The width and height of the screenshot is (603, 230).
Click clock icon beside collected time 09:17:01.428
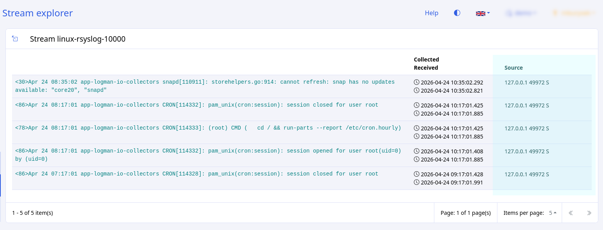click(x=416, y=174)
